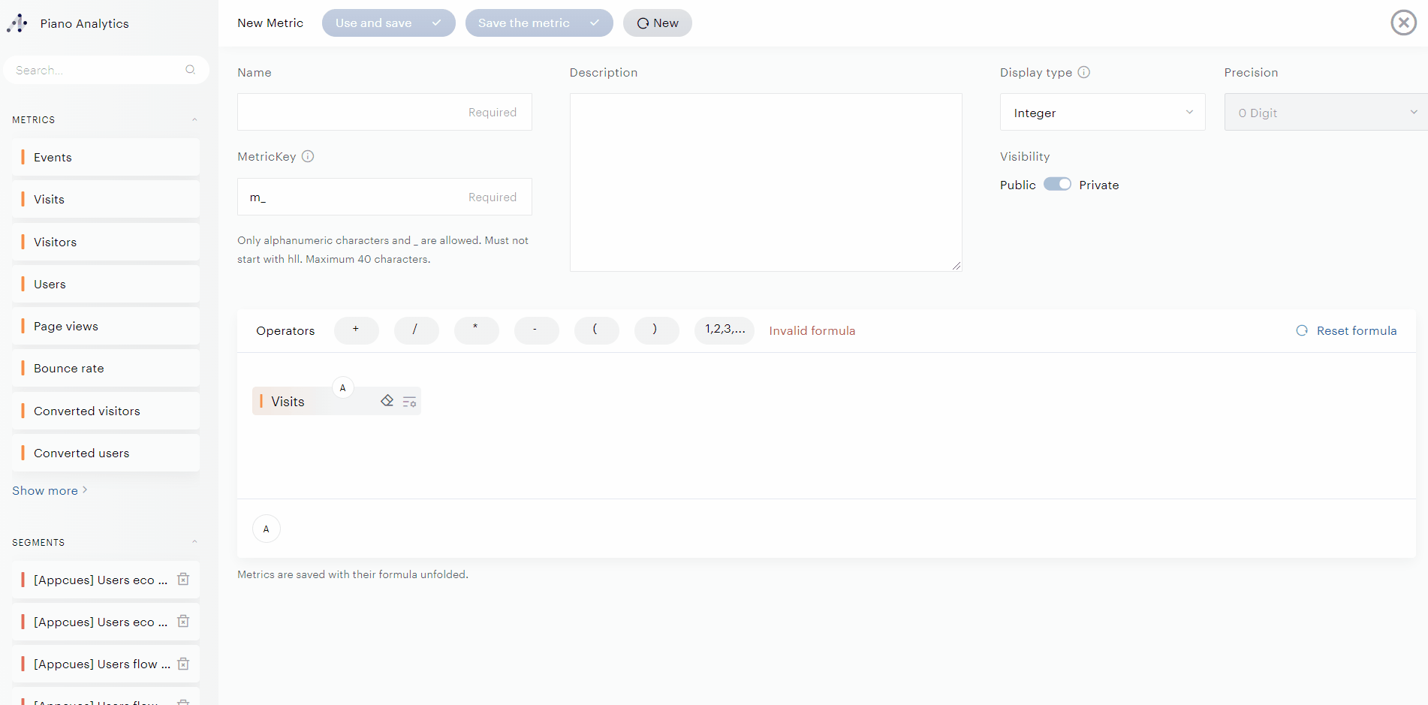Collapse the Metrics section
The image size is (1428, 705).
click(194, 119)
